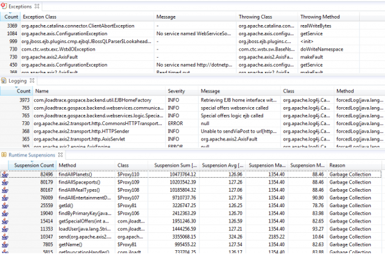This screenshot has height=254, width=385.
Task: Click the send(org.apache.axis2... row icon
Action: (x=4, y=237)
